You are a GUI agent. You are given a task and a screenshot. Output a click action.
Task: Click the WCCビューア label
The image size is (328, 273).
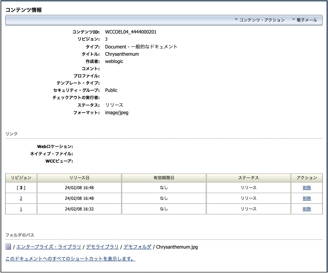(x=59, y=161)
